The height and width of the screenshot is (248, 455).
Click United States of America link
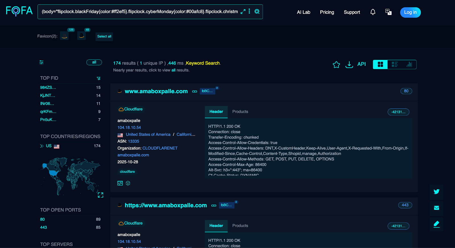click(x=148, y=134)
